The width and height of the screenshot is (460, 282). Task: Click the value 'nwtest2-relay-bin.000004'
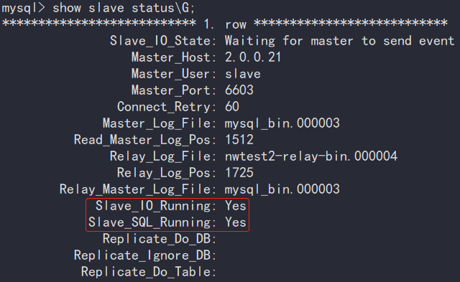pyautogui.click(x=311, y=156)
